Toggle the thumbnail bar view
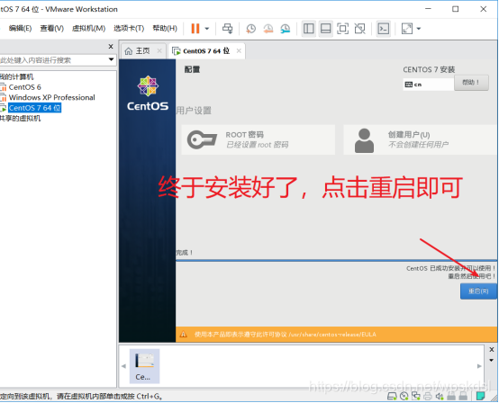This screenshot has width=499, height=403. pos(325,29)
